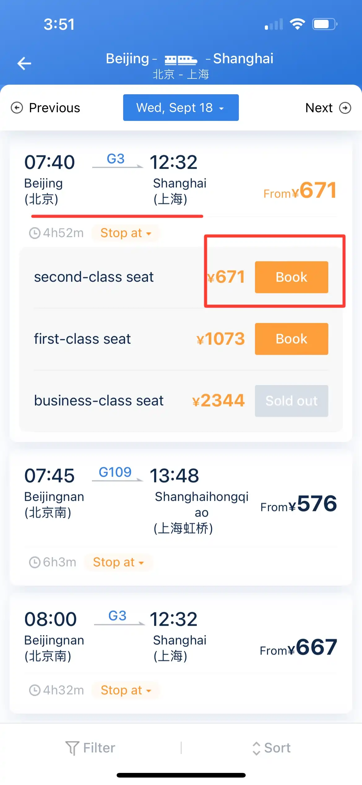Tap the Sort arrows icon
This screenshot has height=785, width=362.
click(x=256, y=748)
